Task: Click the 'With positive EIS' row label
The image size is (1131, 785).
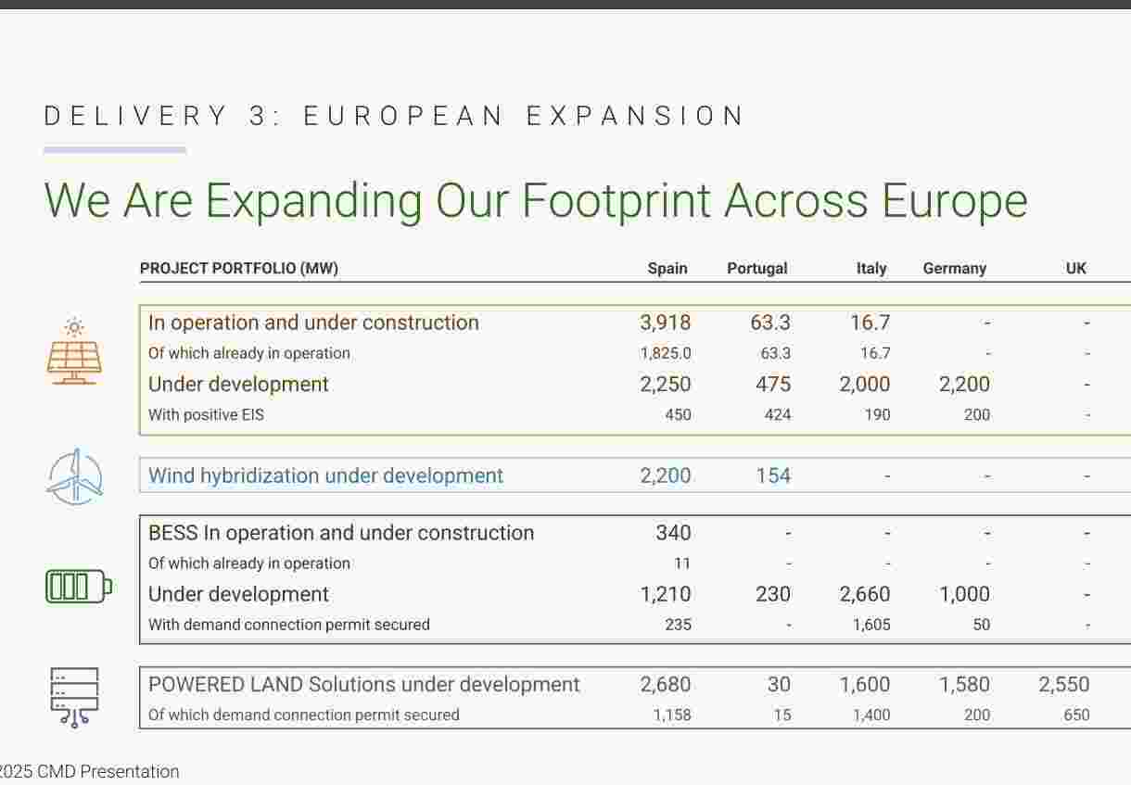Action: pyautogui.click(x=206, y=415)
